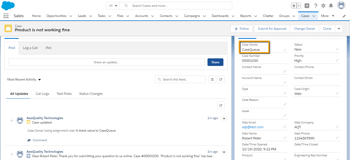
Task: Collapse the Case updated feed item
Action: click(11, 120)
